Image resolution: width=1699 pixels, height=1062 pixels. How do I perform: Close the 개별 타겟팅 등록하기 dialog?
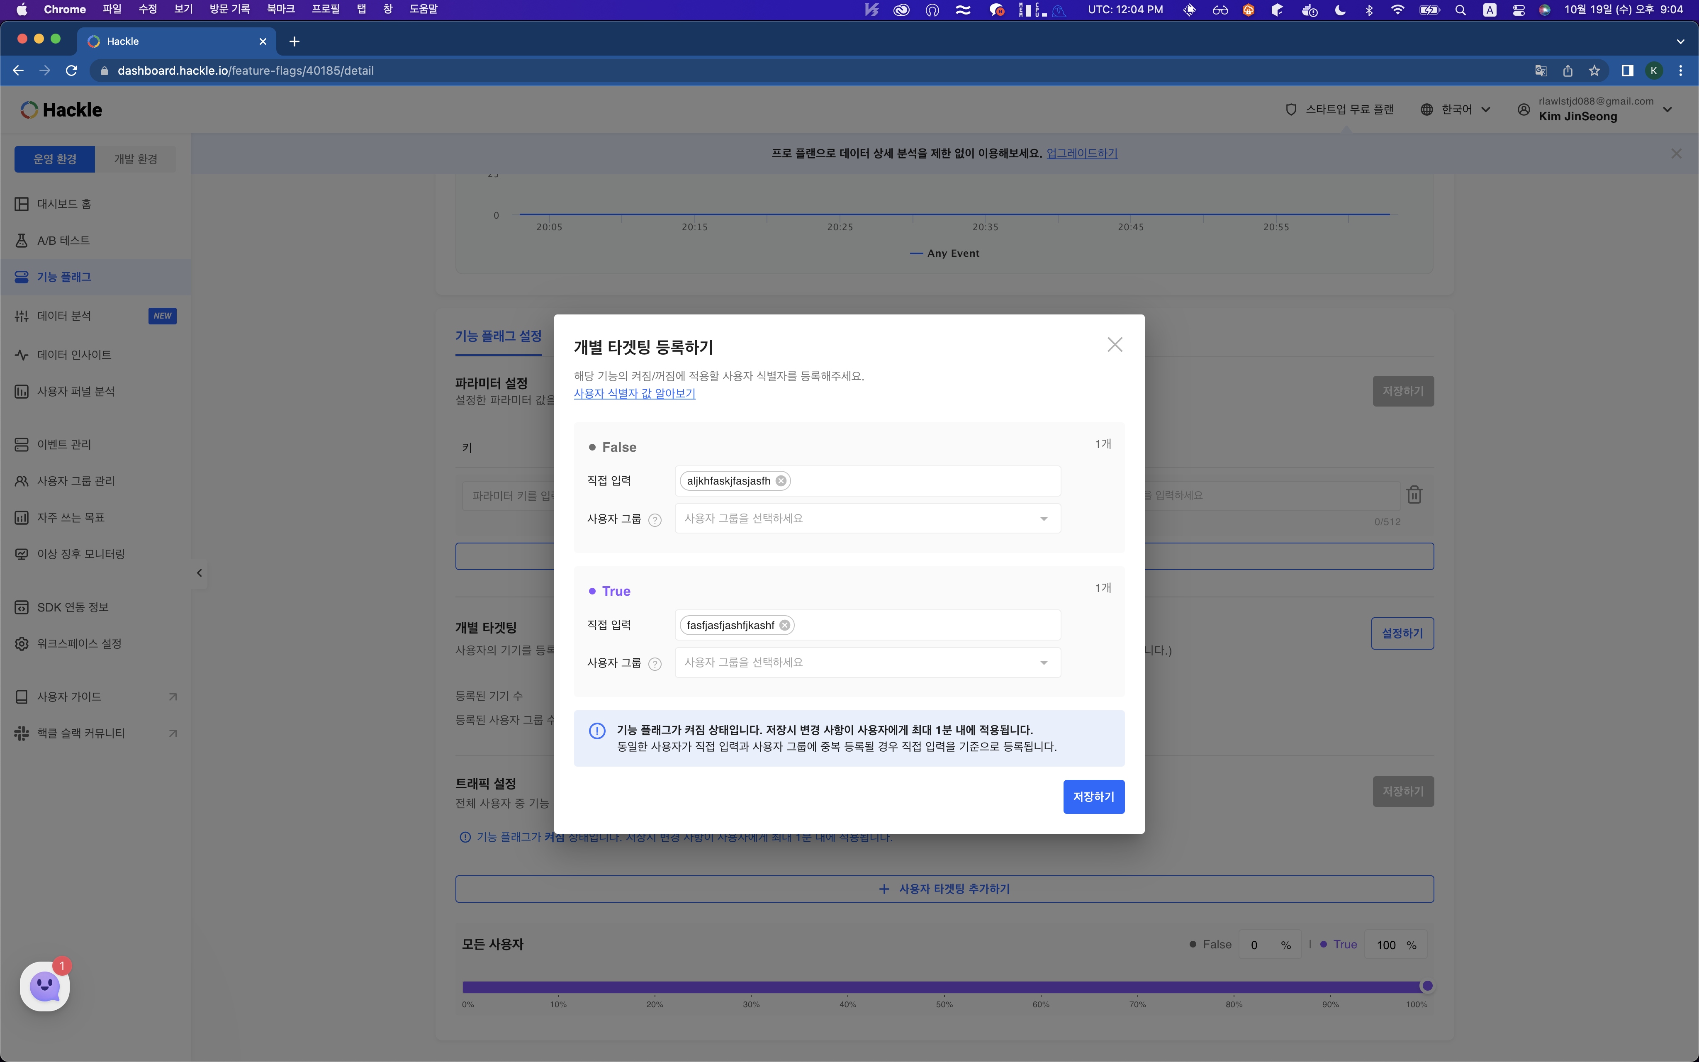click(x=1114, y=344)
